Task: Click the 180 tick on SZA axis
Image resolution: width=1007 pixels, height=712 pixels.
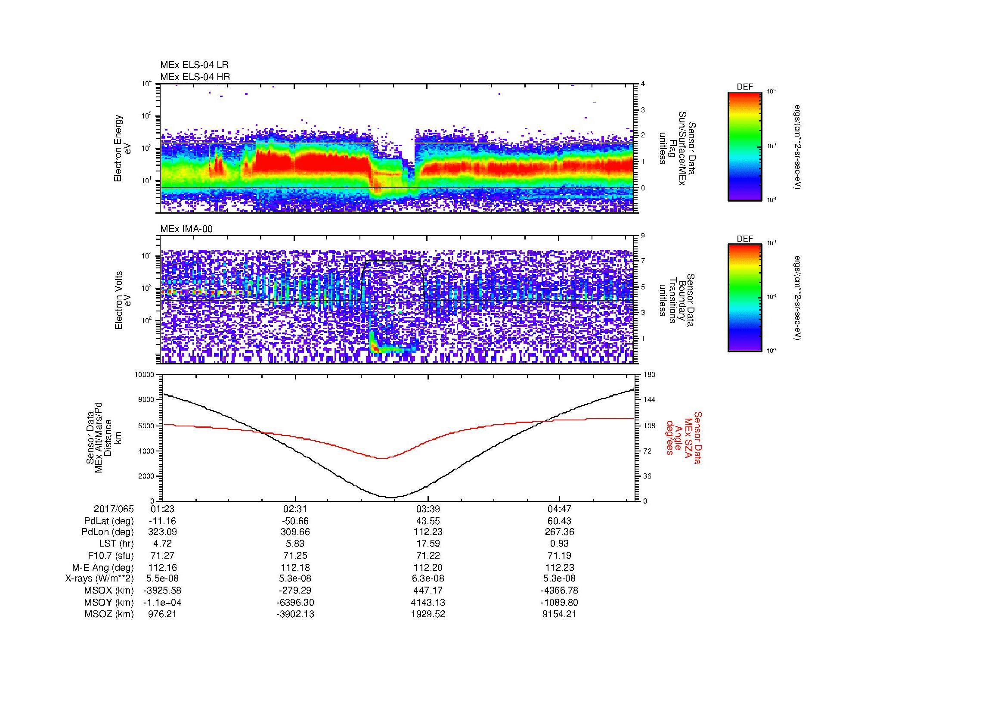Action: pos(649,375)
